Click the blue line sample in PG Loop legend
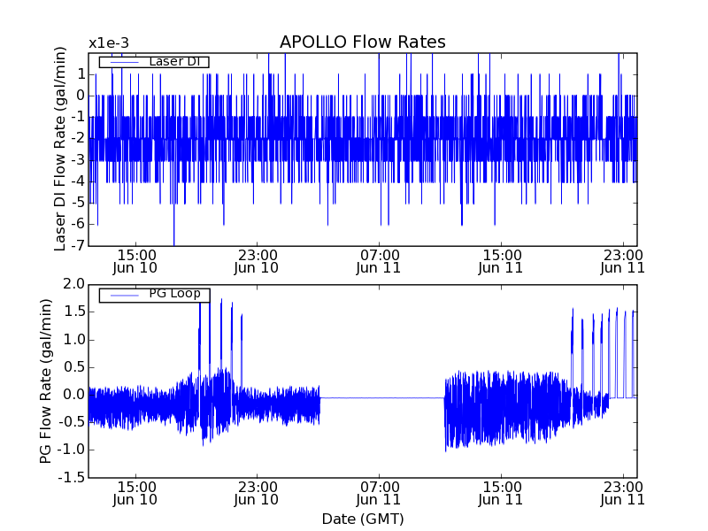This screenshot has height=531, width=708. click(119, 295)
